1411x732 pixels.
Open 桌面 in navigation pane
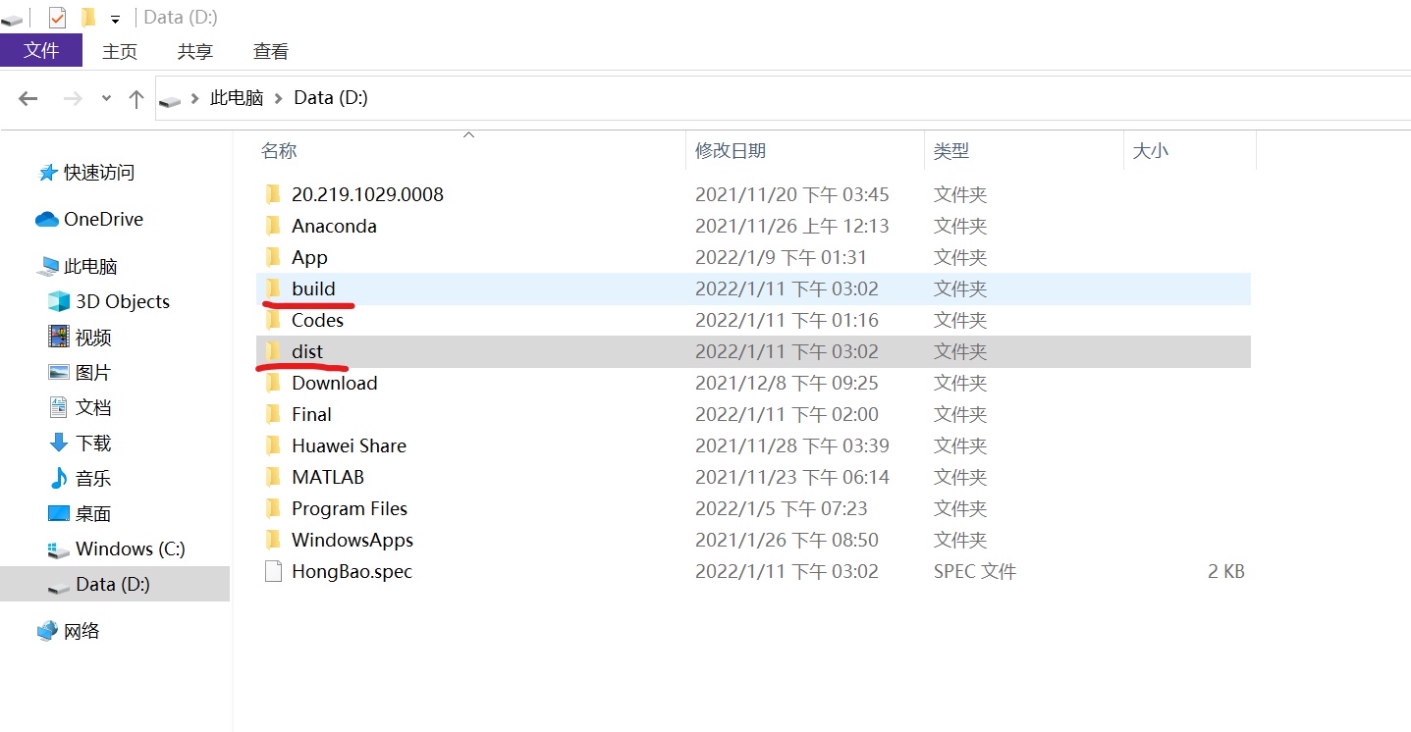click(x=93, y=514)
